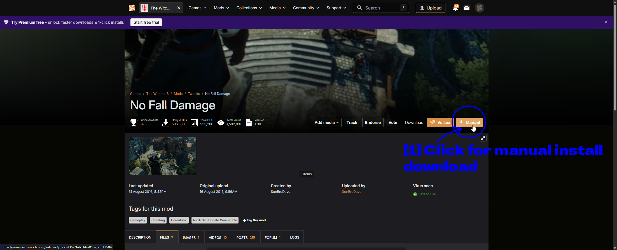Expand the Collections dropdown menu
Image resolution: width=617 pixels, height=250 pixels.
pos(249,8)
